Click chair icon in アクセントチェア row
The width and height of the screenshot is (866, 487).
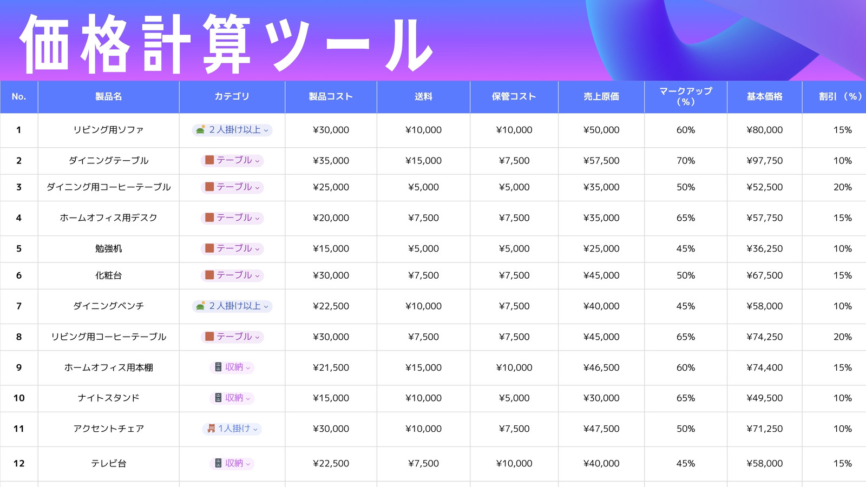point(211,429)
